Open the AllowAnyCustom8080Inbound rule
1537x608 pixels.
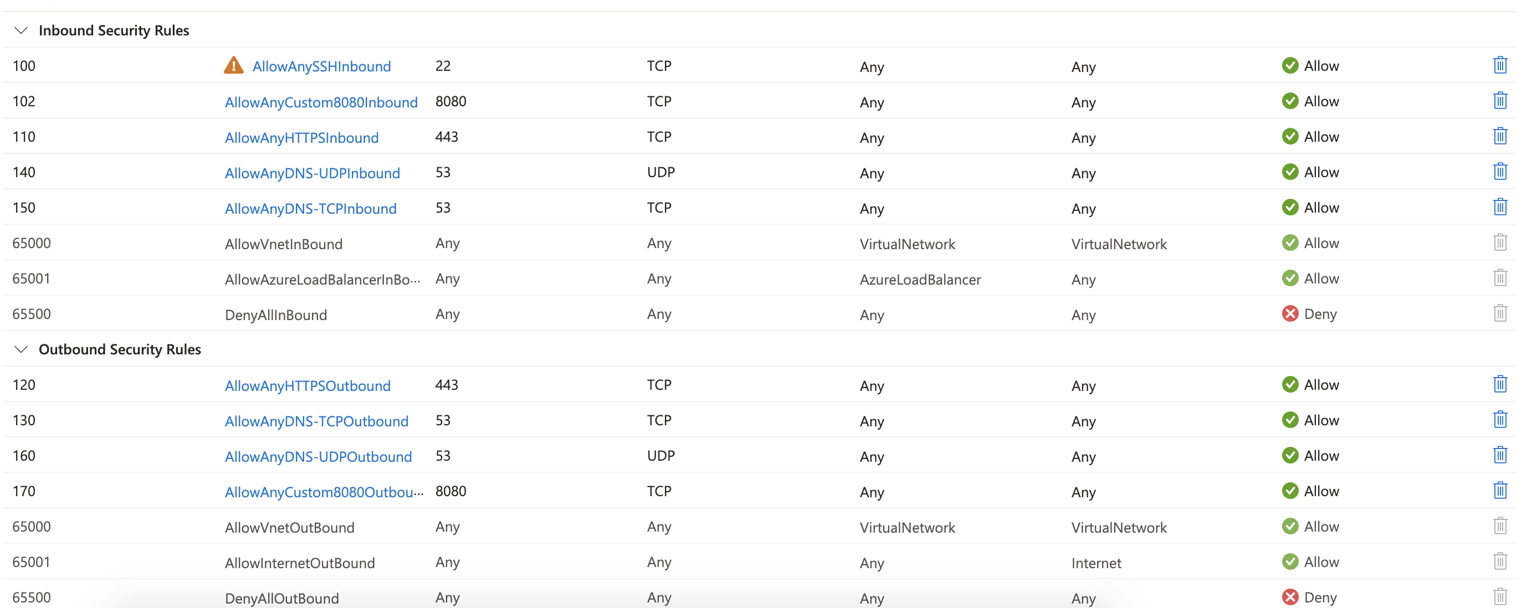[321, 102]
